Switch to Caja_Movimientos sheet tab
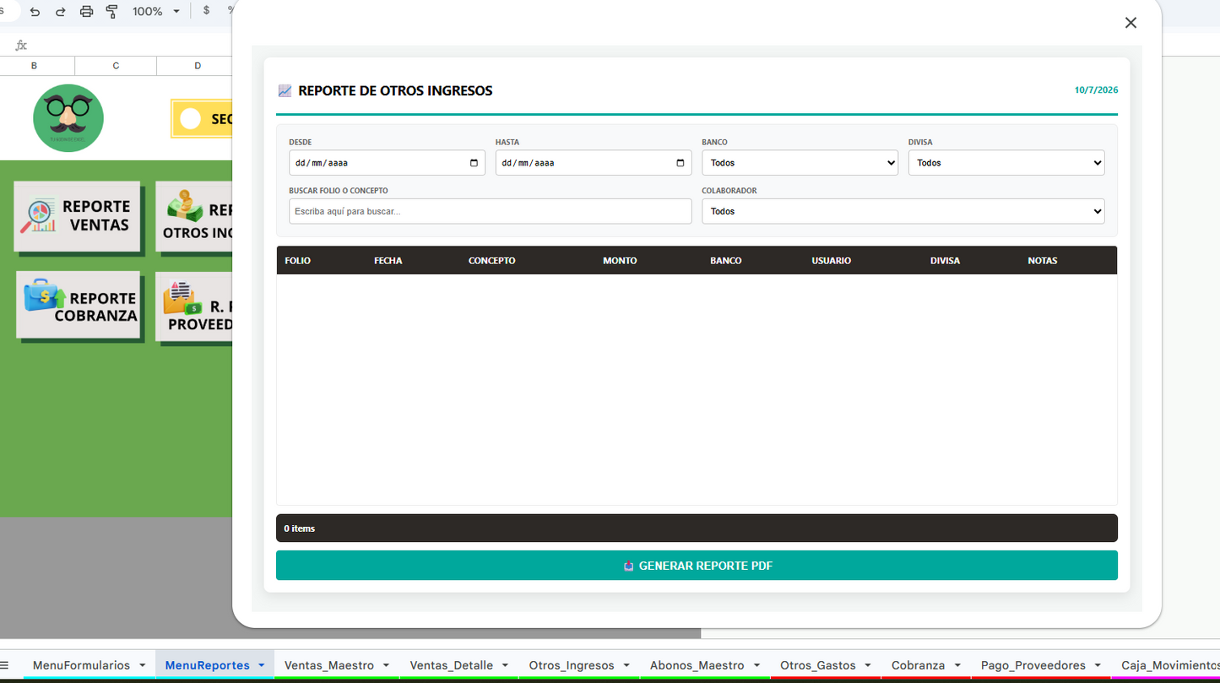Viewport: 1220px width, 683px height. 1170,665
